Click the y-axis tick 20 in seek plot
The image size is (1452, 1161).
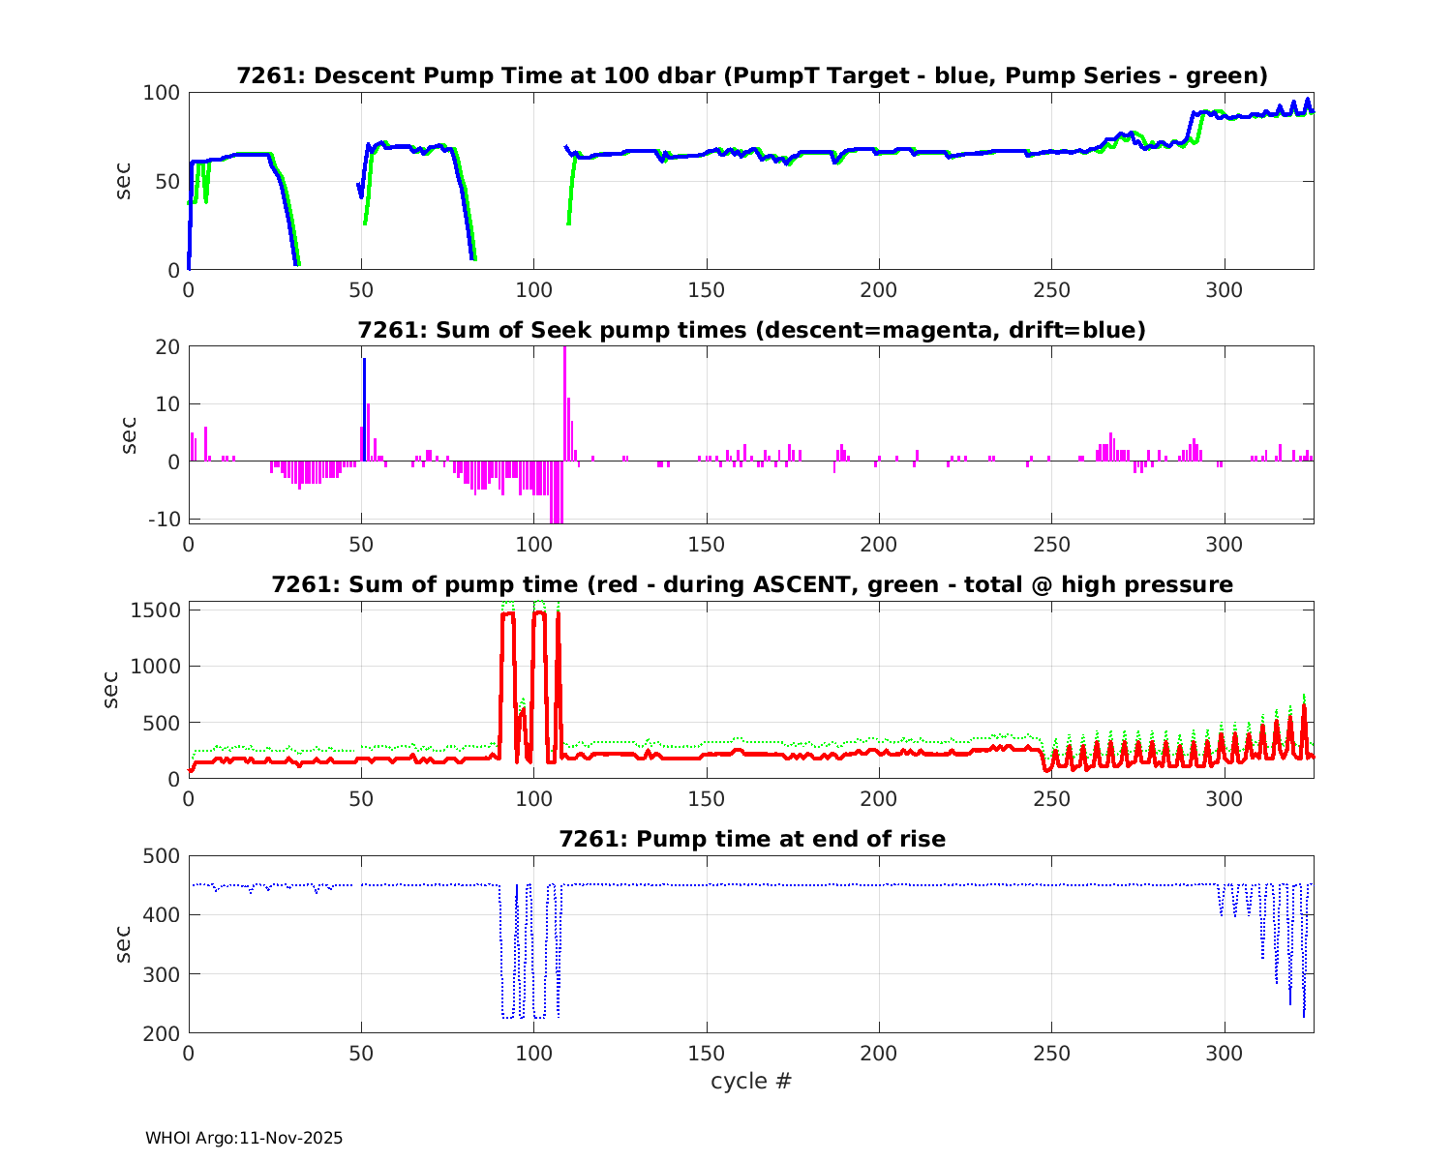coord(167,347)
